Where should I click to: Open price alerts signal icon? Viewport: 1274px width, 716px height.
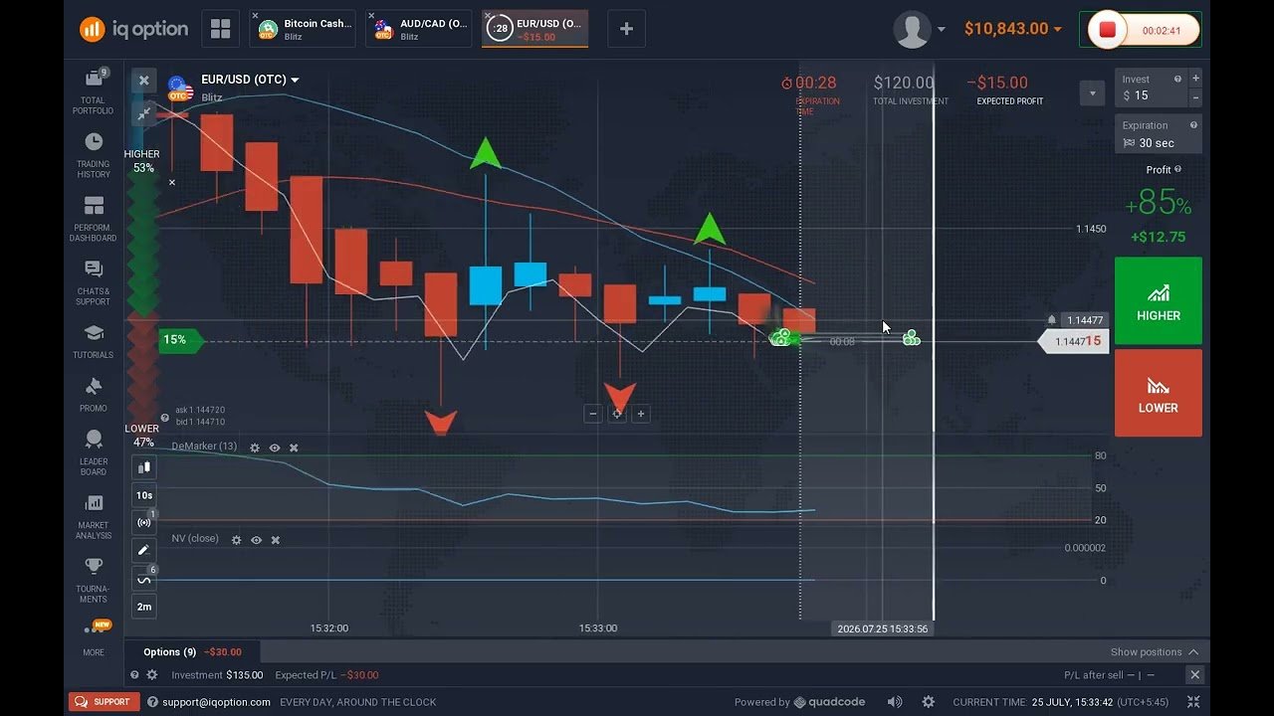[143, 522]
